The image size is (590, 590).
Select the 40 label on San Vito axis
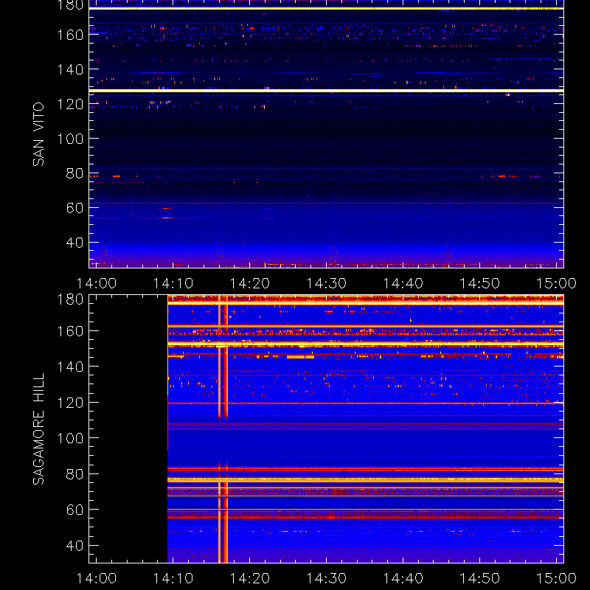click(x=74, y=243)
